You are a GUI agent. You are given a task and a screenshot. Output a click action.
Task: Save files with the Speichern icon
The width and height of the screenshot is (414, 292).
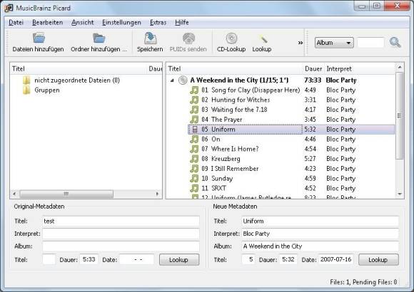click(151, 38)
